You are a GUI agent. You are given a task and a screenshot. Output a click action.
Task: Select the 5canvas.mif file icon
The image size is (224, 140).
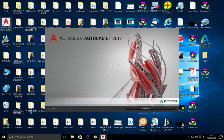click(x=193, y=123)
